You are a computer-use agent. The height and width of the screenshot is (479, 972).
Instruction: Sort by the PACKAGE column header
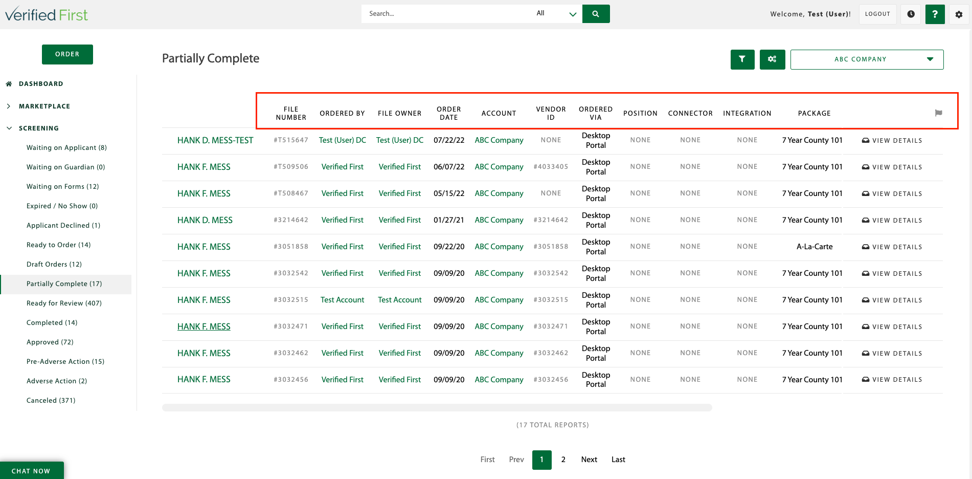pyautogui.click(x=815, y=113)
